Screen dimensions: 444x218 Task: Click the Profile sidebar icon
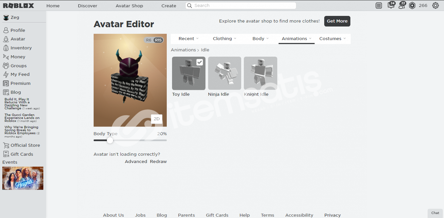[6, 30]
